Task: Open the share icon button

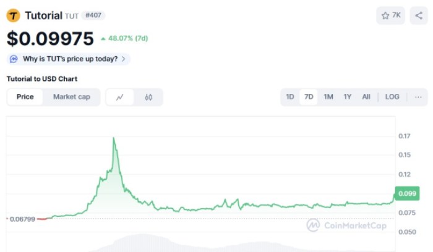Action: click(419, 15)
